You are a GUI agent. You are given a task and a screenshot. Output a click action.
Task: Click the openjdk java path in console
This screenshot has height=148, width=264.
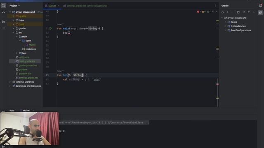click(x=104, y=123)
